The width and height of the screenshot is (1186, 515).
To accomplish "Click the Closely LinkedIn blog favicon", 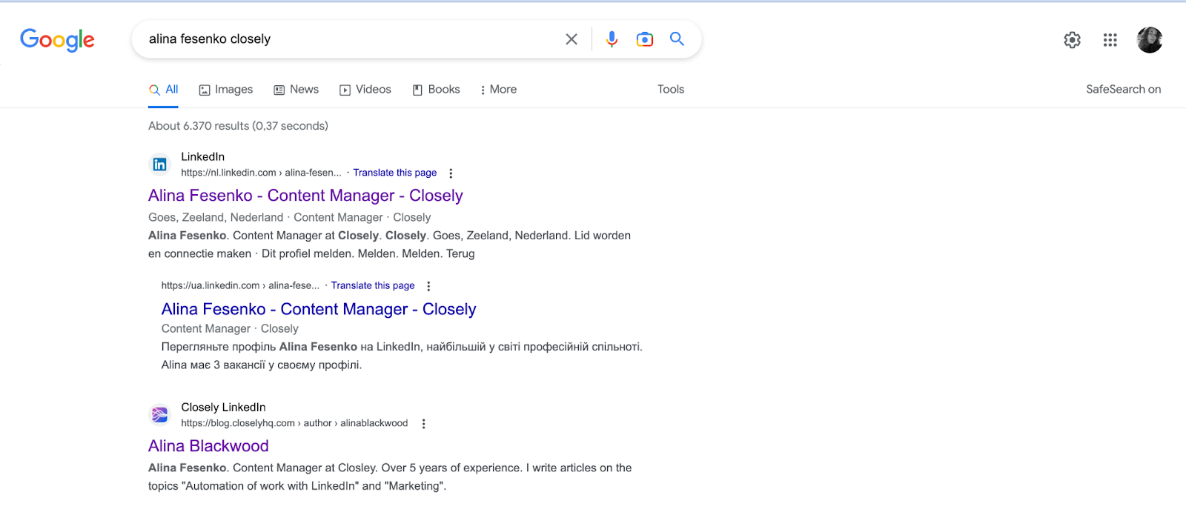I will tap(159, 415).
